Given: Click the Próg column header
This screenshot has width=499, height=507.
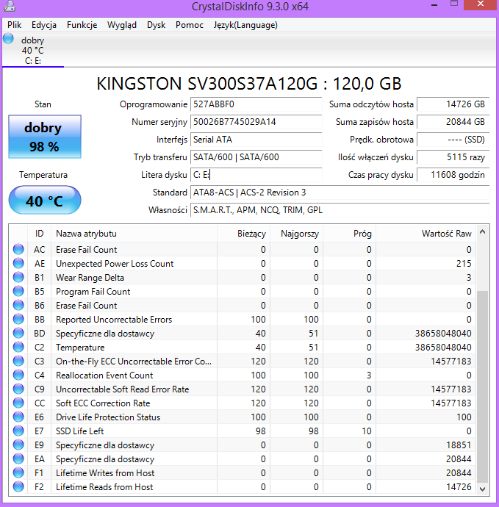Looking at the screenshot, I should click(x=350, y=234).
